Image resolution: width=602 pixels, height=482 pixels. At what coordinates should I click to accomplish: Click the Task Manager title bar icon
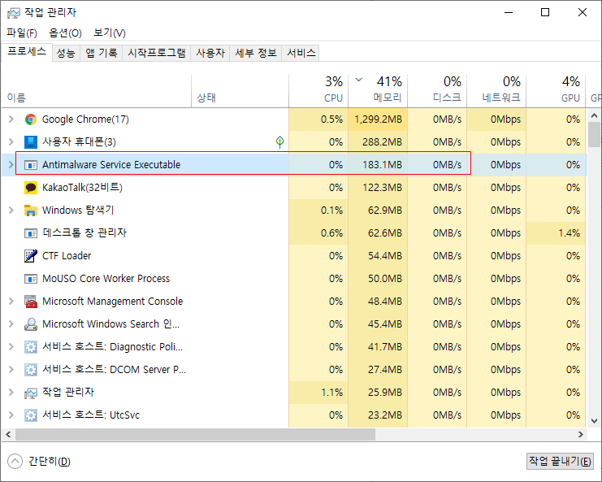pos(14,13)
